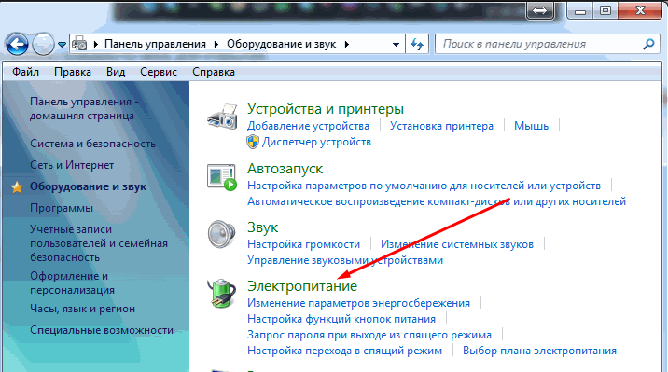Open Мышь settings link
Screen dimensions: 668x372
[x=531, y=126]
